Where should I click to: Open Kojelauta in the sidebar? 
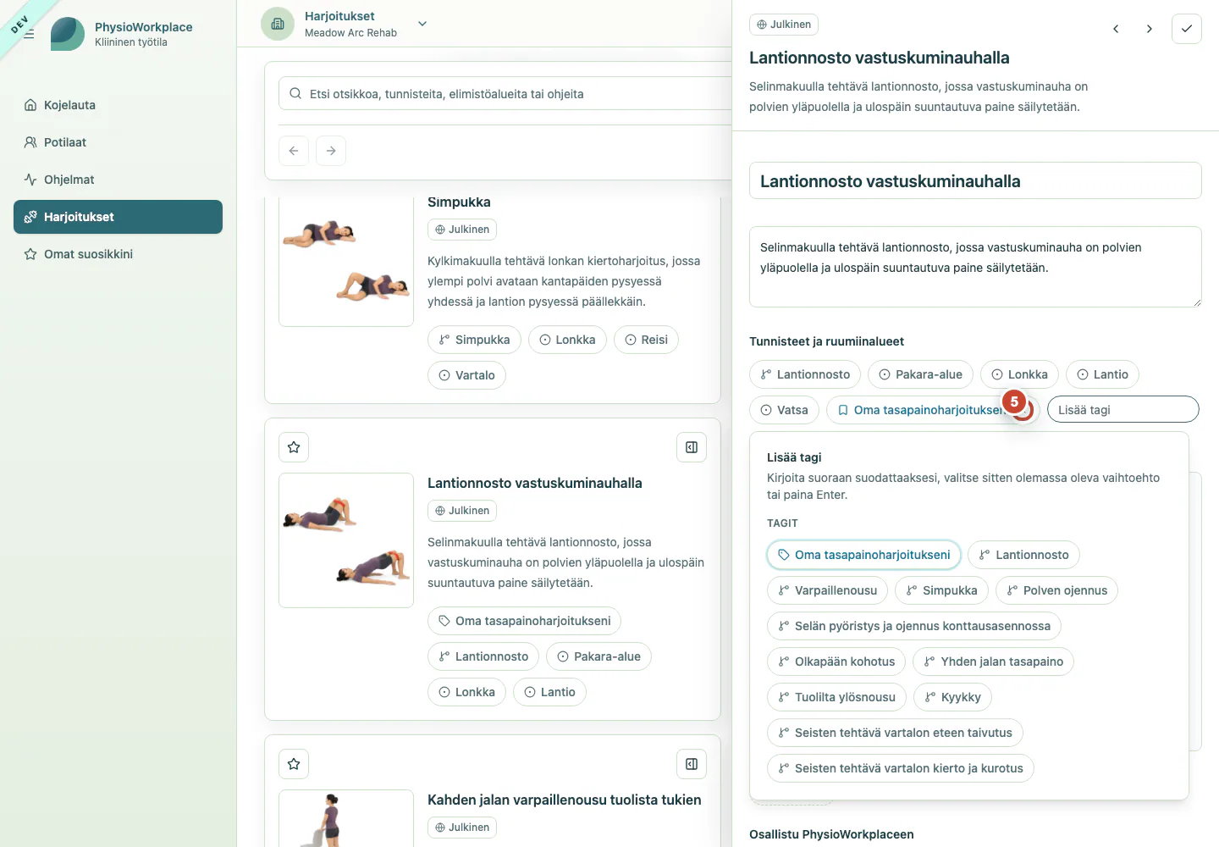(118, 105)
